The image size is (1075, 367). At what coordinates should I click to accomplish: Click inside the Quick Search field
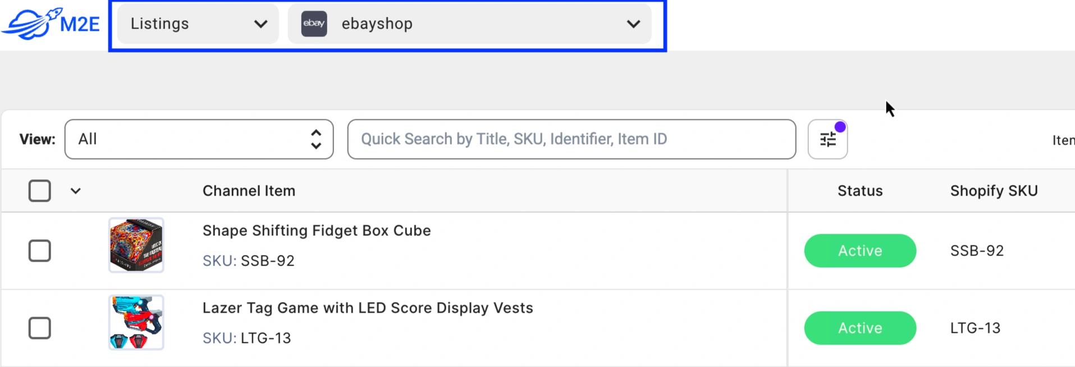click(x=570, y=139)
